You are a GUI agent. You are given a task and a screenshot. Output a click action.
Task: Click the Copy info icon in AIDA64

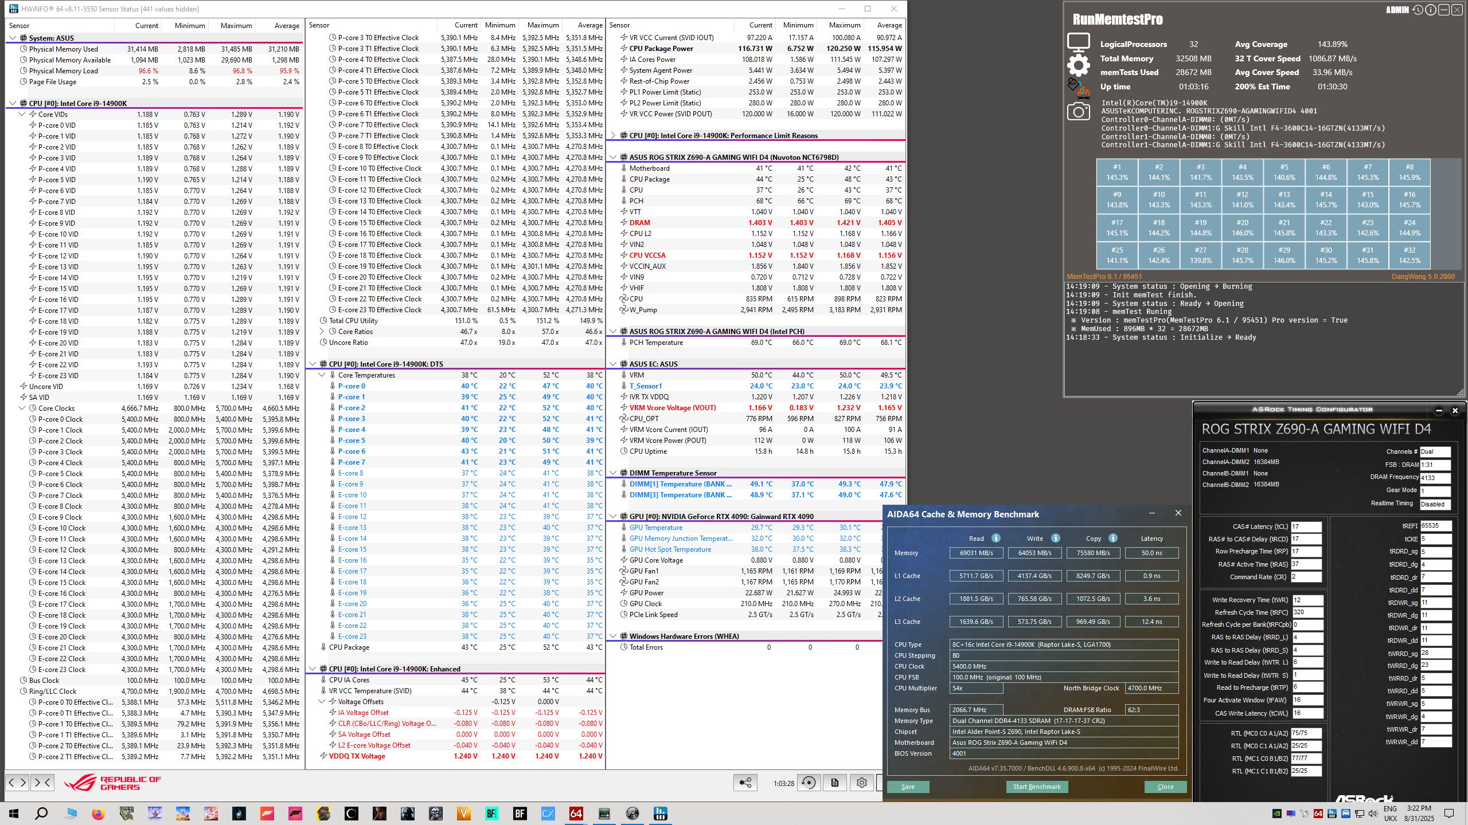coord(1112,538)
